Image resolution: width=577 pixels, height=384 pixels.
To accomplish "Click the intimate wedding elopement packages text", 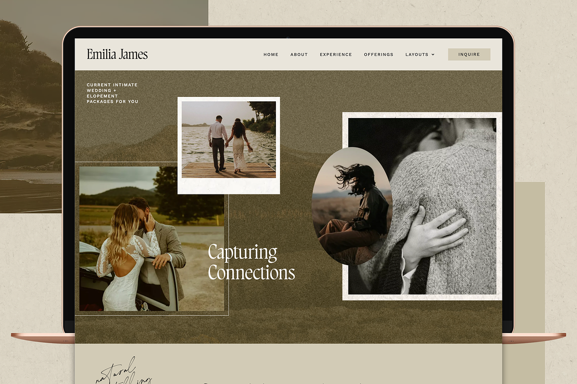I will coord(112,93).
